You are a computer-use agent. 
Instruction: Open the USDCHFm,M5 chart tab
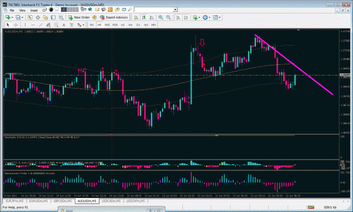[x=136, y=201]
